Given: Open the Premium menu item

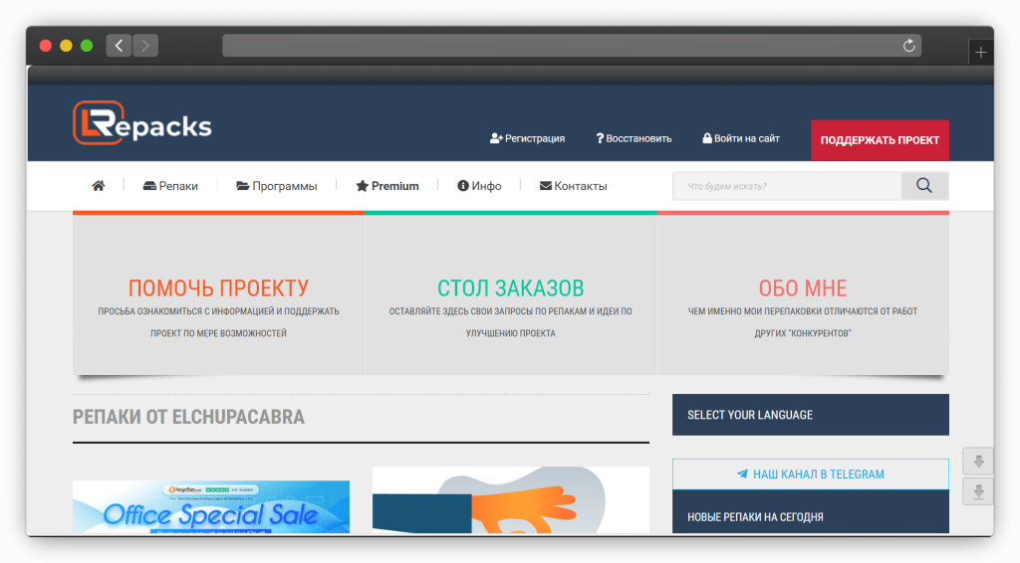Looking at the screenshot, I should (x=387, y=186).
